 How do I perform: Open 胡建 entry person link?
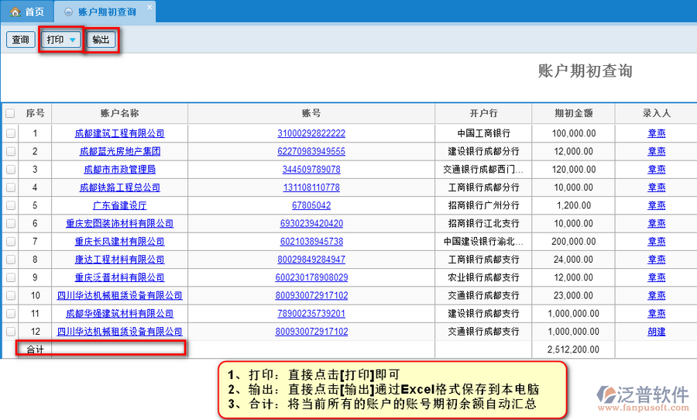(656, 332)
